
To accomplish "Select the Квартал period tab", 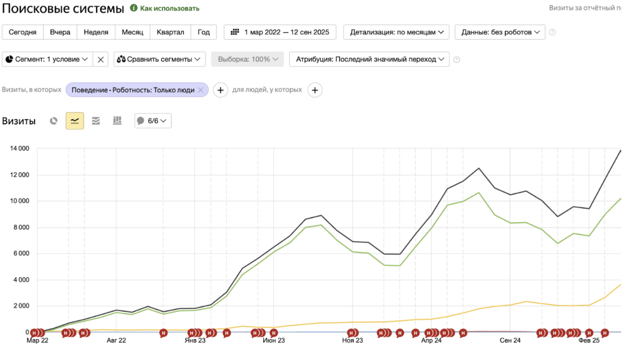I will tap(170, 32).
